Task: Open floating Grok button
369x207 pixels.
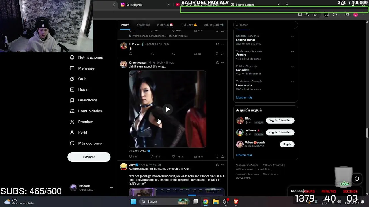Action: click(357, 179)
